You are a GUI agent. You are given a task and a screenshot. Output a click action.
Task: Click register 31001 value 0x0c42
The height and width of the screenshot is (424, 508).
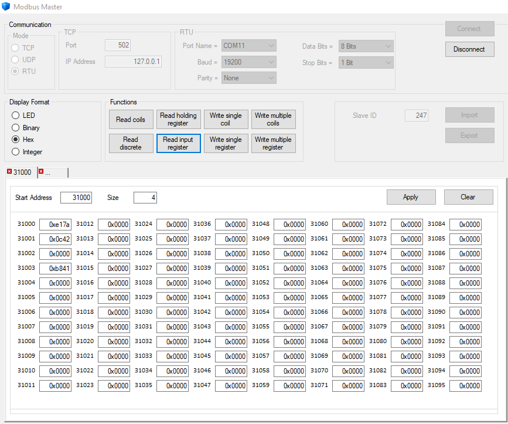click(56, 239)
